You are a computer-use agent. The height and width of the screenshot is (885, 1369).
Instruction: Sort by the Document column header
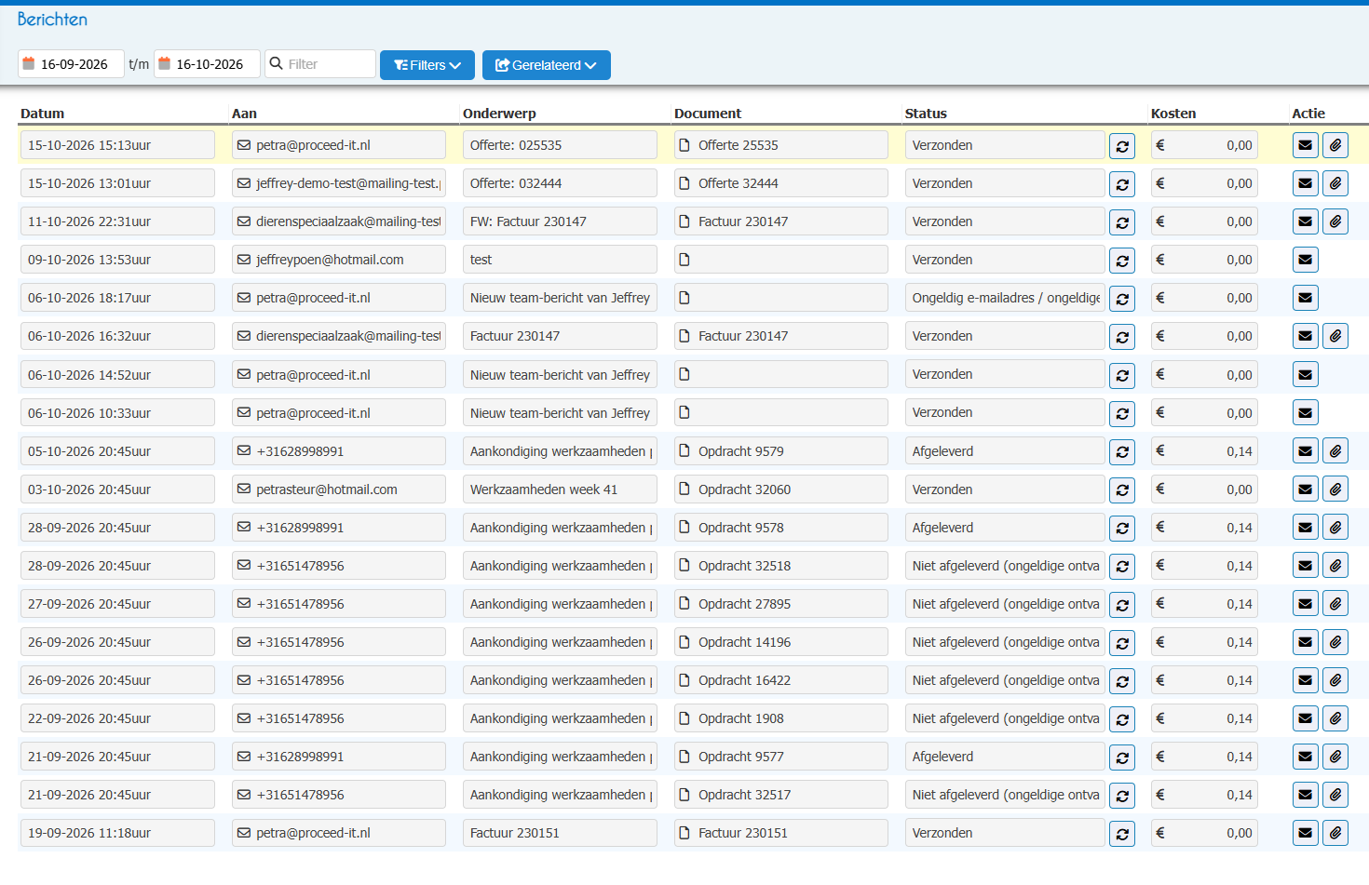click(x=708, y=114)
